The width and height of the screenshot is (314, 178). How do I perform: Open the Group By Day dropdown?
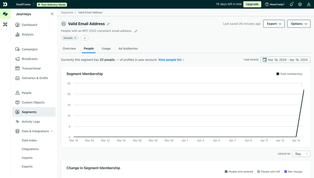[x=301, y=154]
